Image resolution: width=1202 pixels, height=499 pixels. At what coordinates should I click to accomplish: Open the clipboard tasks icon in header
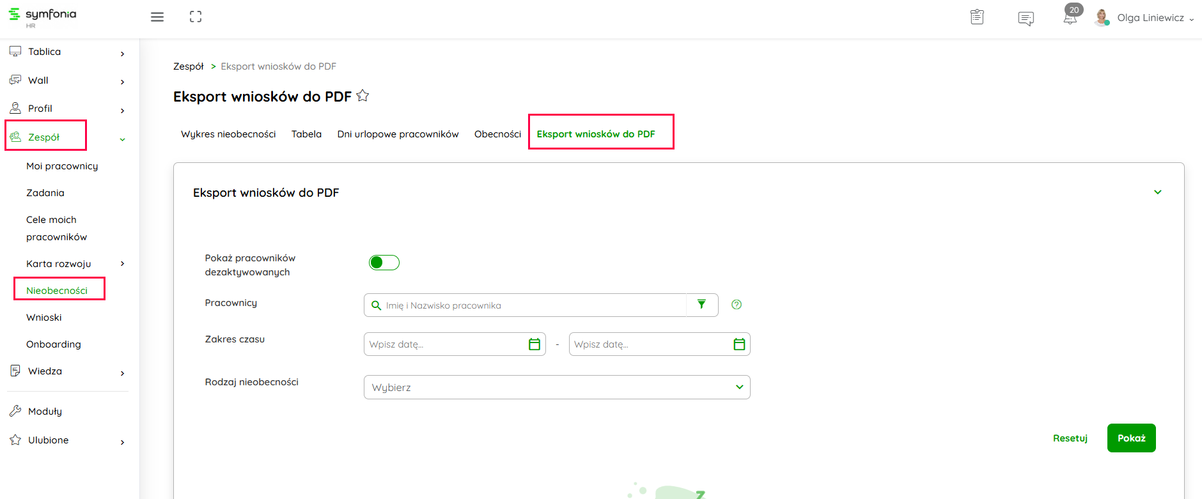(977, 17)
